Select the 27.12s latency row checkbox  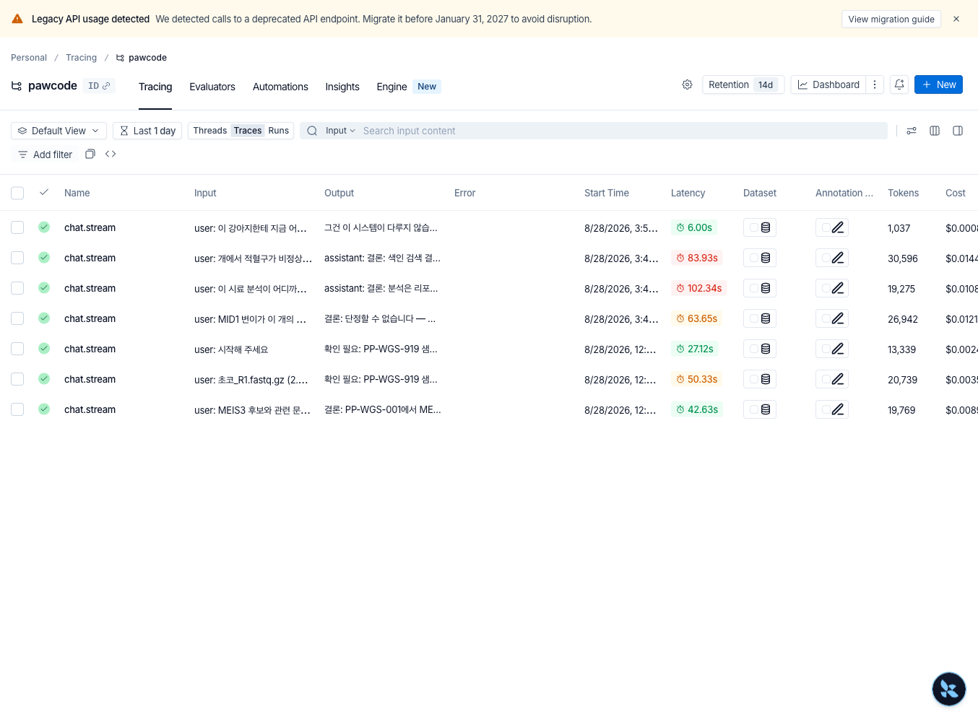[17, 349]
